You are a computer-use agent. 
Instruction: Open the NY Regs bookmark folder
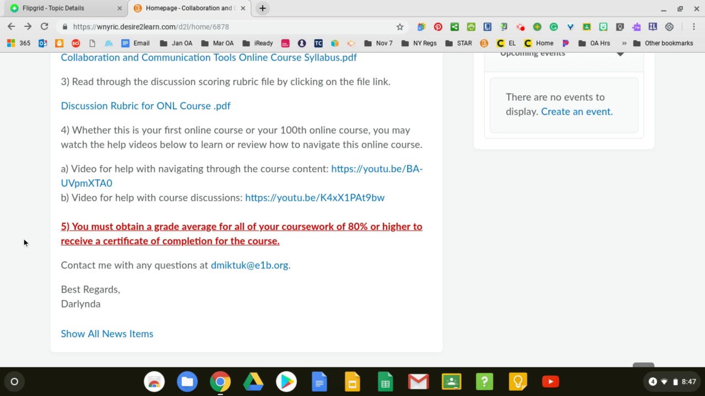click(x=419, y=43)
